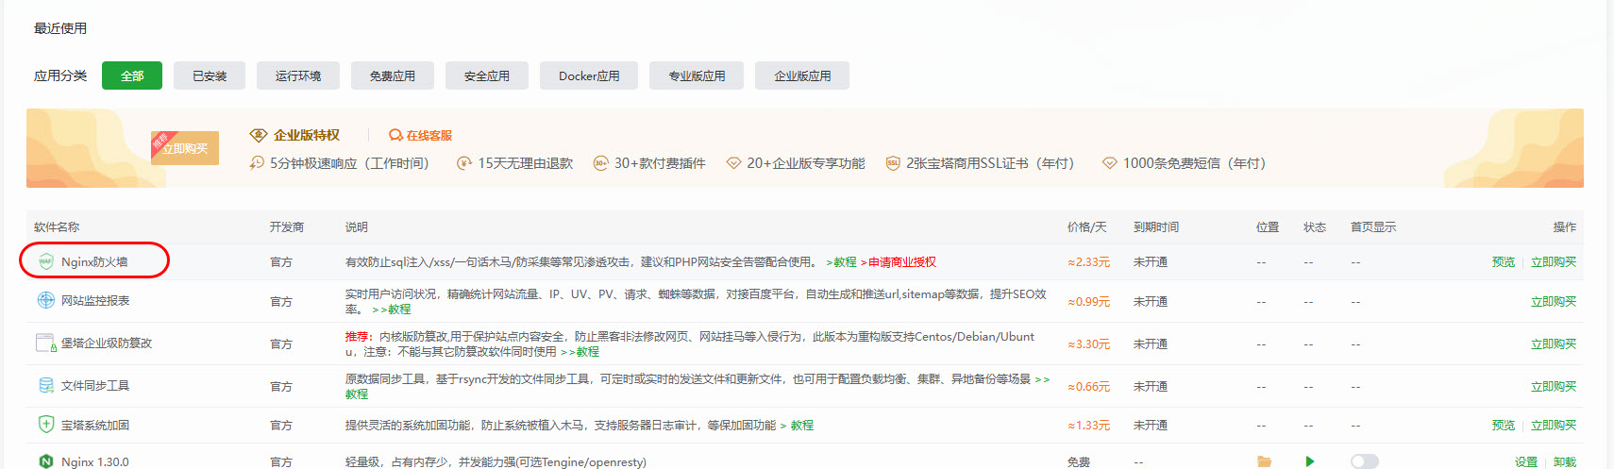Click the 宝塔系统加固 software name
Image resolution: width=1614 pixels, height=469 pixels.
[95, 425]
